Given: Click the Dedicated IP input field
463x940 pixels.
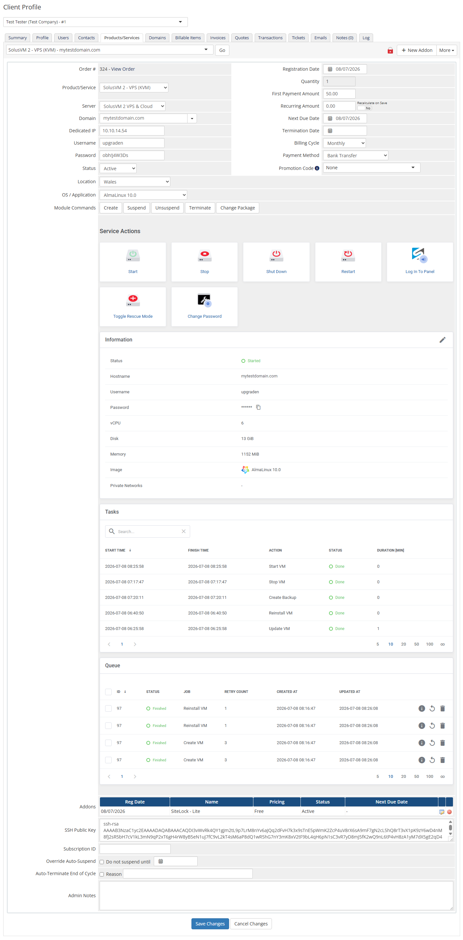Looking at the screenshot, I should [x=132, y=131].
